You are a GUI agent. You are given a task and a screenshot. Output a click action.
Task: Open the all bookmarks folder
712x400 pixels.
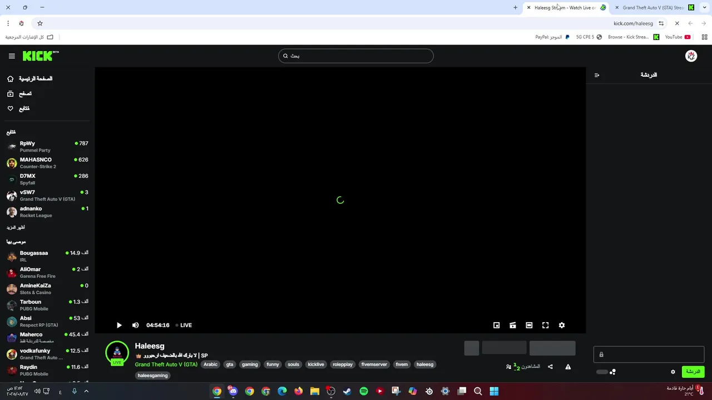click(x=29, y=37)
